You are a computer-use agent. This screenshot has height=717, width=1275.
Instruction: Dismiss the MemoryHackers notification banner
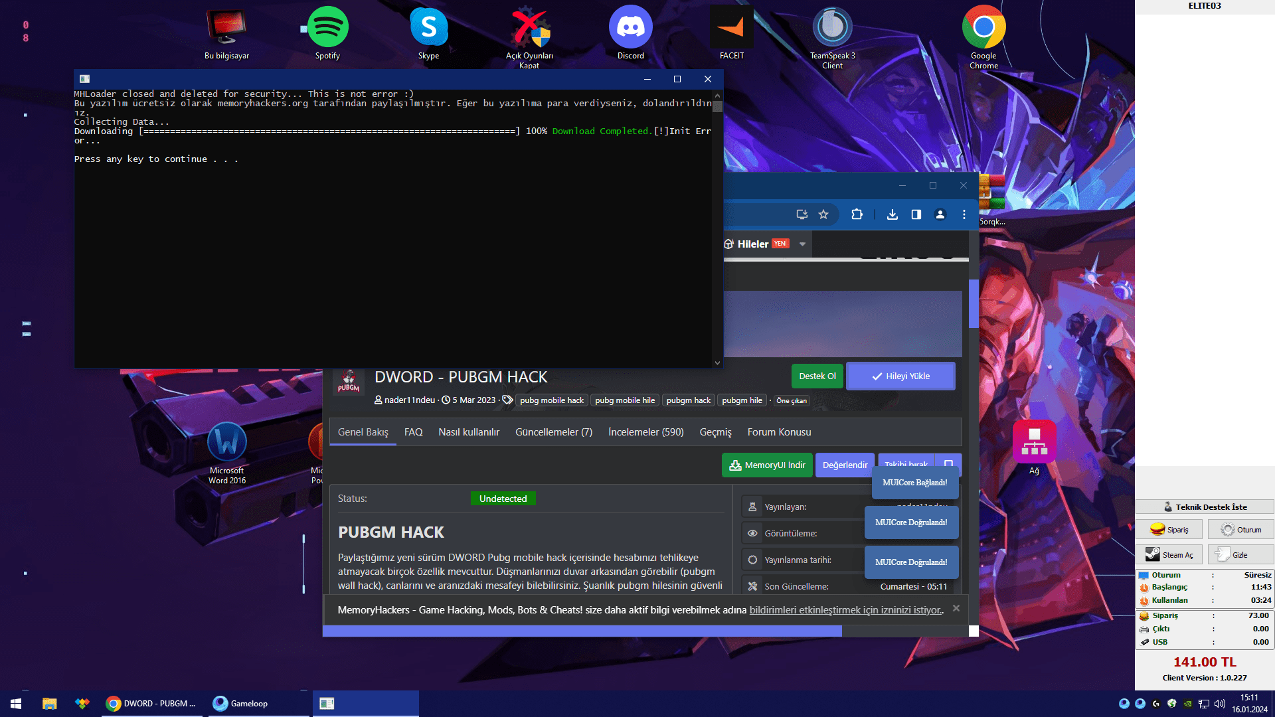[x=956, y=608]
